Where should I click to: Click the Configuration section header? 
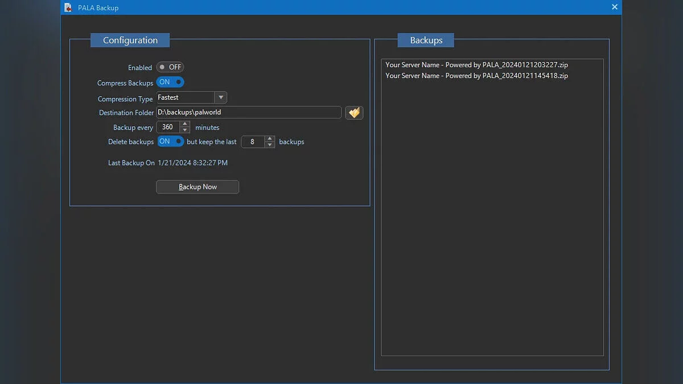pos(130,40)
